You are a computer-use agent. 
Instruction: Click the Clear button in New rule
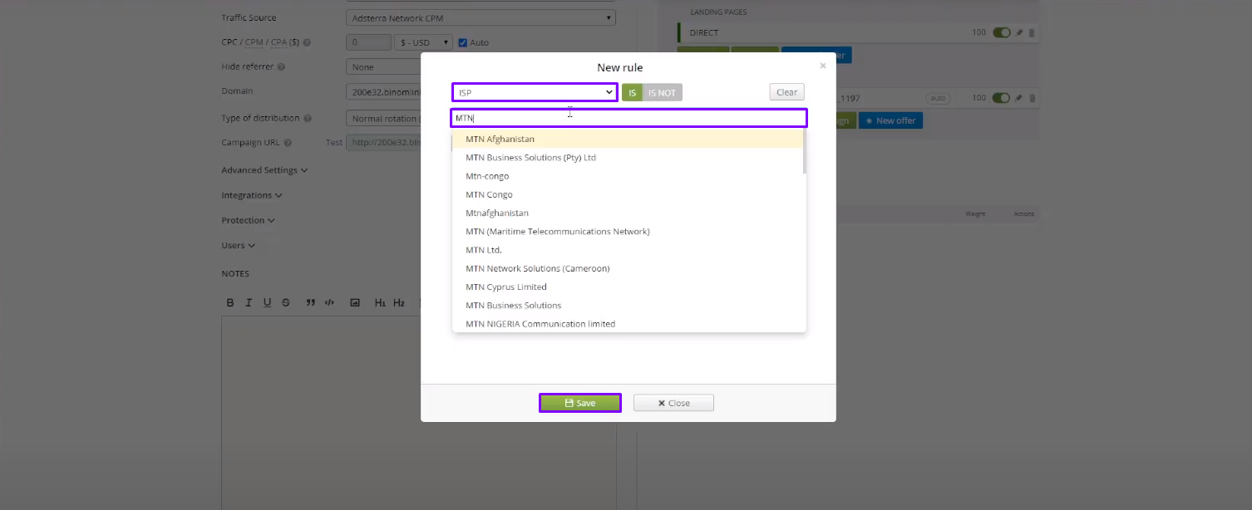[786, 92]
